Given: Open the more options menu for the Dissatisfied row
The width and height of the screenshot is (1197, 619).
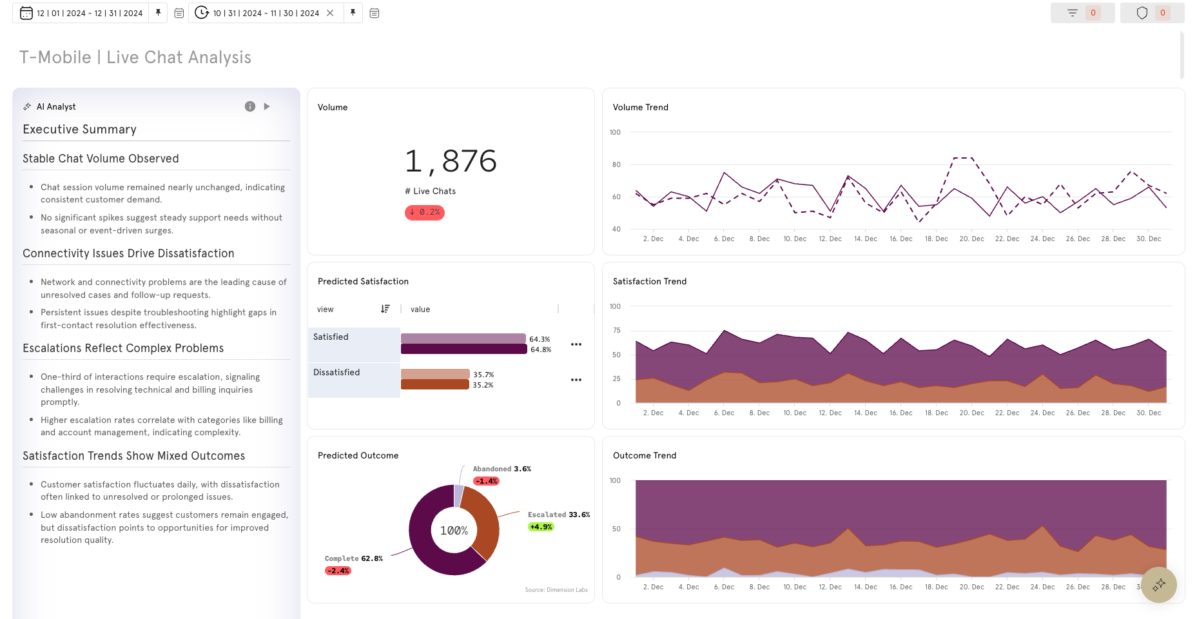Looking at the screenshot, I should [576, 380].
